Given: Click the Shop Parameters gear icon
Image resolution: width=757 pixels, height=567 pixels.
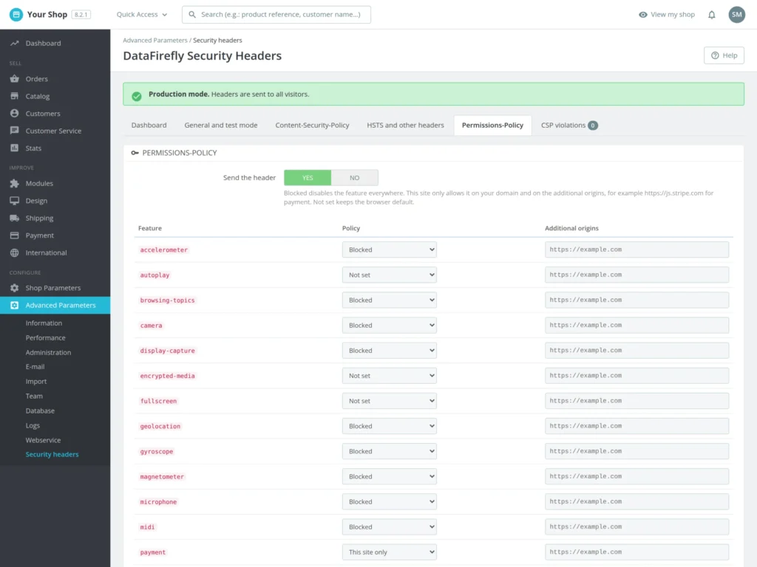Looking at the screenshot, I should (15, 288).
